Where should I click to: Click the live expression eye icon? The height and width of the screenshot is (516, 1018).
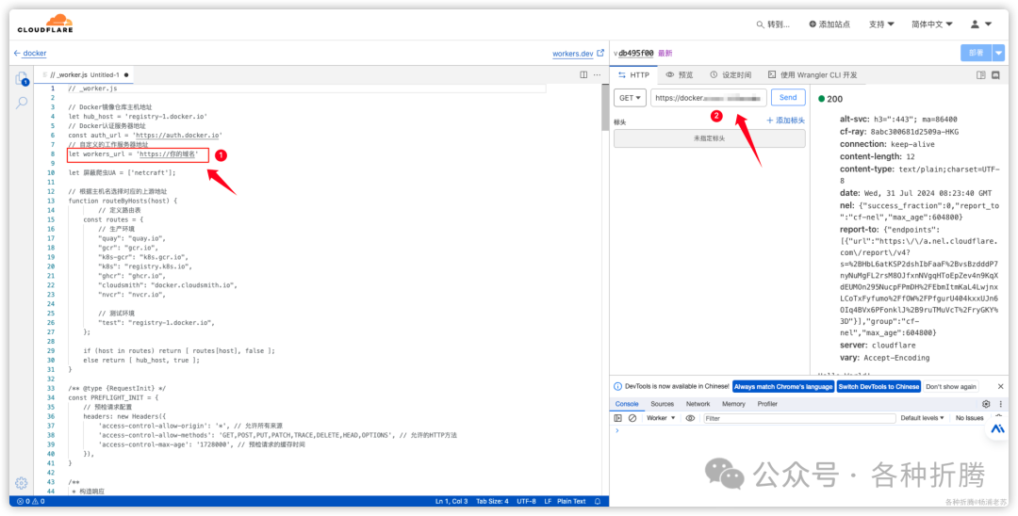[690, 418]
